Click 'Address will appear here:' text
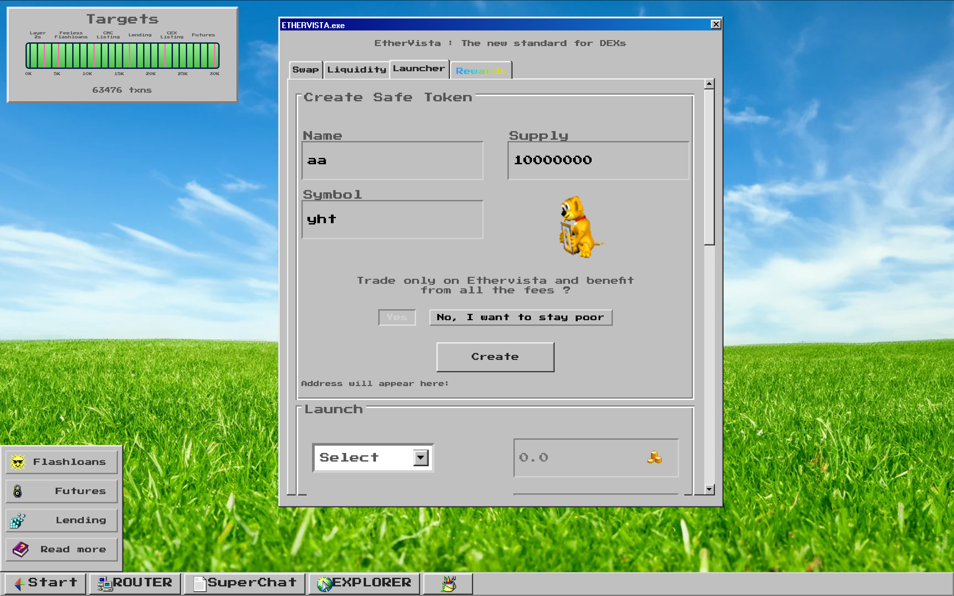 (375, 383)
